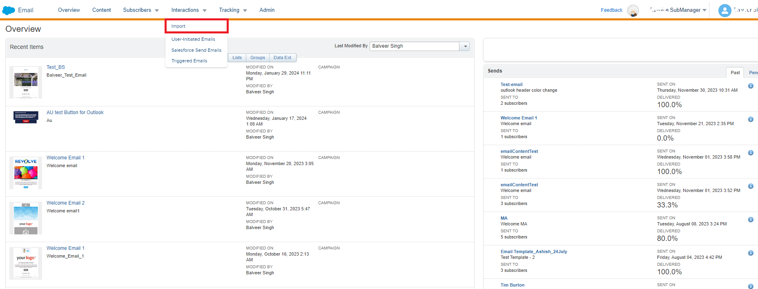Open Welcome Email 1 modified October 16
This screenshot has height=289, width=758.
(x=65, y=248)
